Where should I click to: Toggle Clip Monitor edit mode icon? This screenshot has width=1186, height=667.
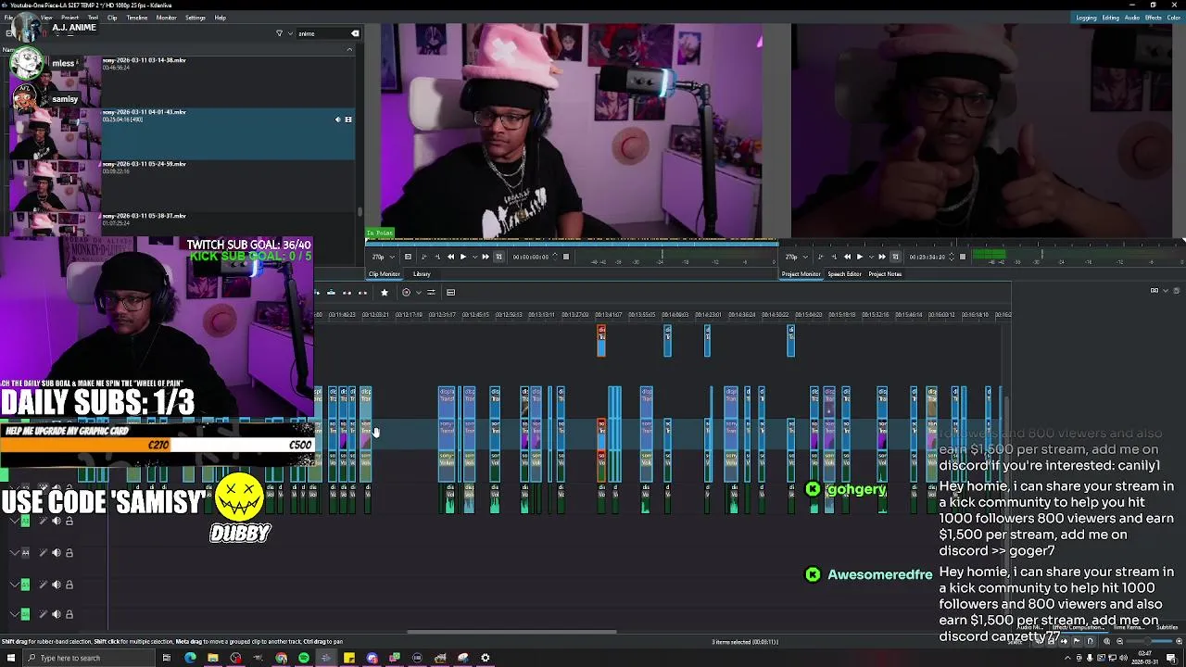click(x=498, y=257)
